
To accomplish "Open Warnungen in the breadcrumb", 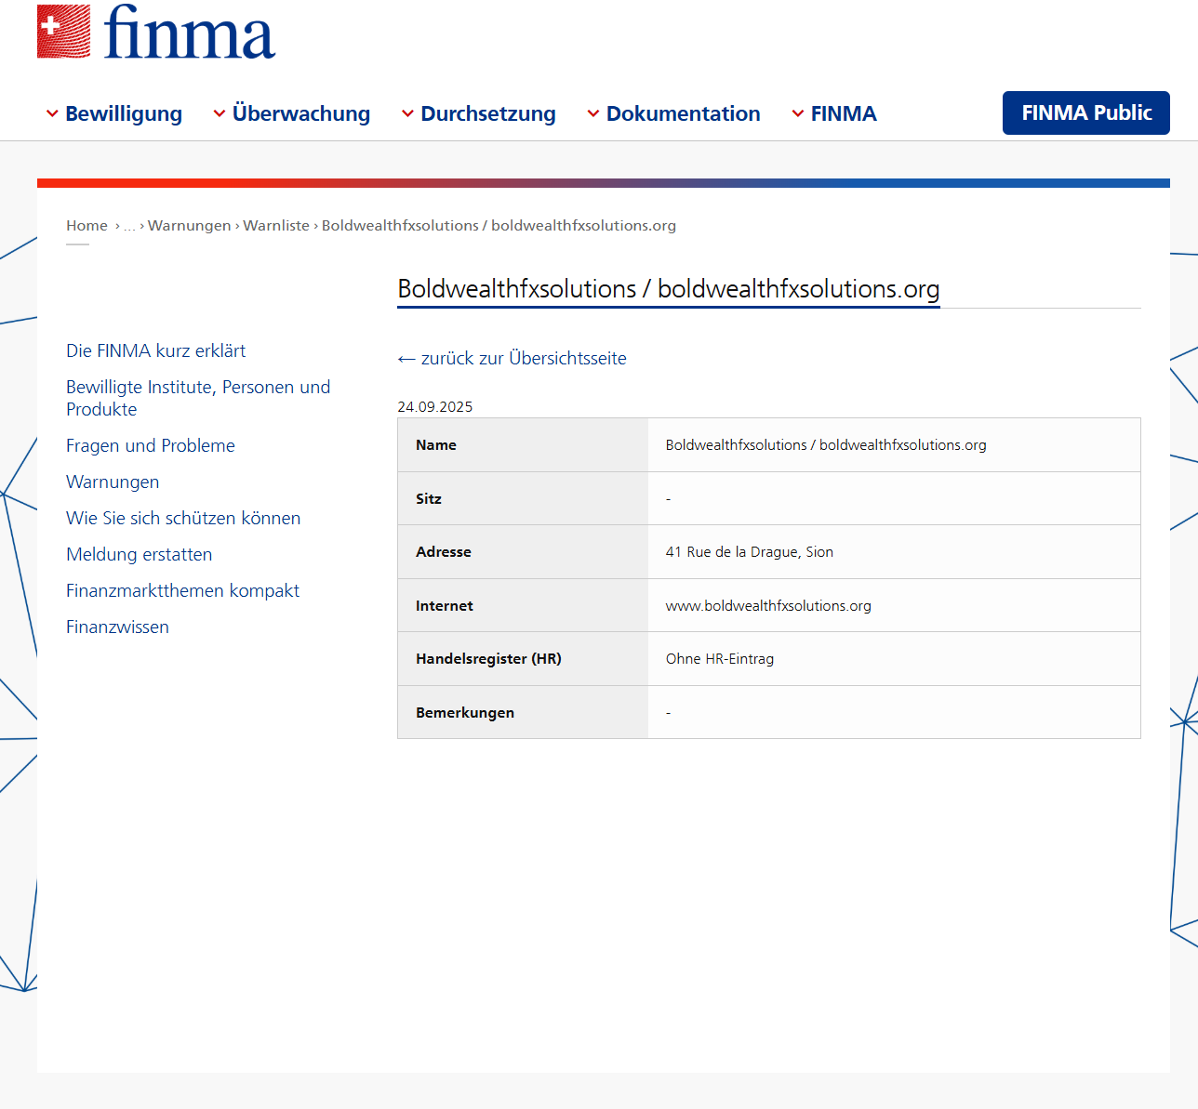I will pyautogui.click(x=189, y=226).
